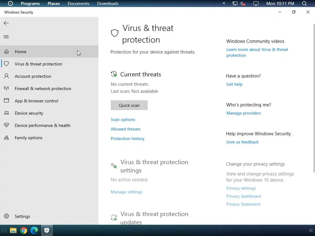Open Learn more about Virus & threat protection
Viewport: 315px width, 236px height.
tap(257, 52)
